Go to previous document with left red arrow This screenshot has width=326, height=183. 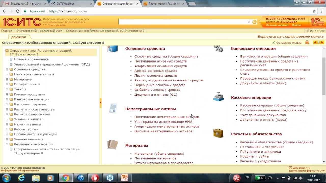(315, 42)
